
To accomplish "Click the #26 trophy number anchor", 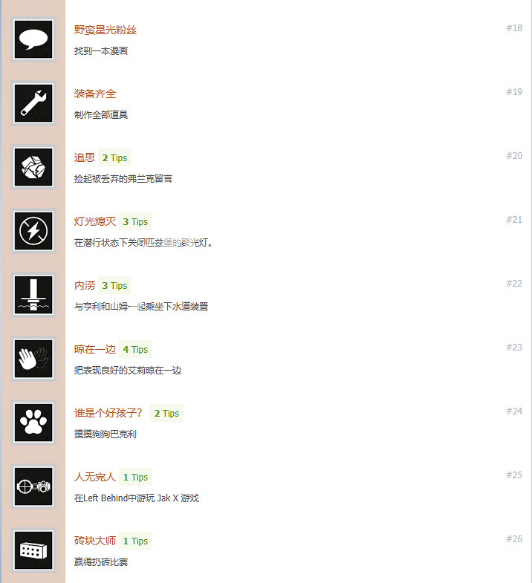I will pos(514,538).
